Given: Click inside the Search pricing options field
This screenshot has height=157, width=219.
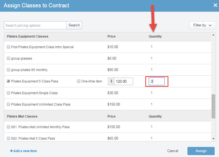Looking at the screenshot, I should point(35,25).
